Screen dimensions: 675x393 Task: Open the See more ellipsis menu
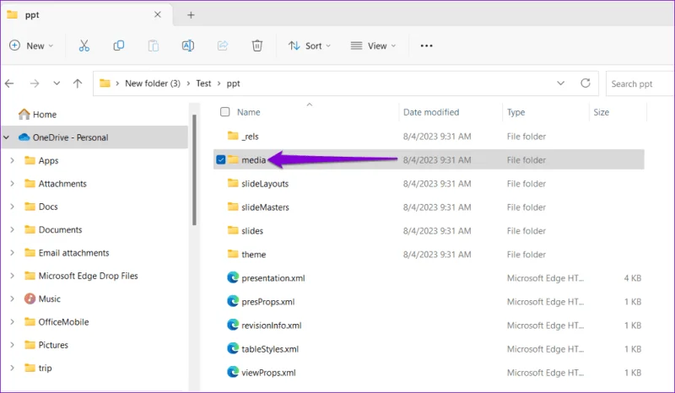tap(426, 46)
